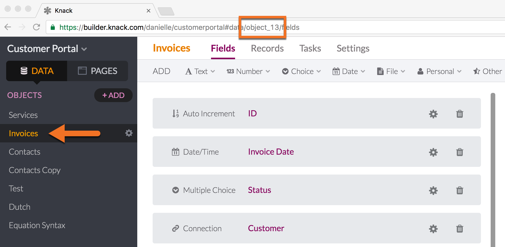
Task: Open the Tasks tab
Action: 310,48
